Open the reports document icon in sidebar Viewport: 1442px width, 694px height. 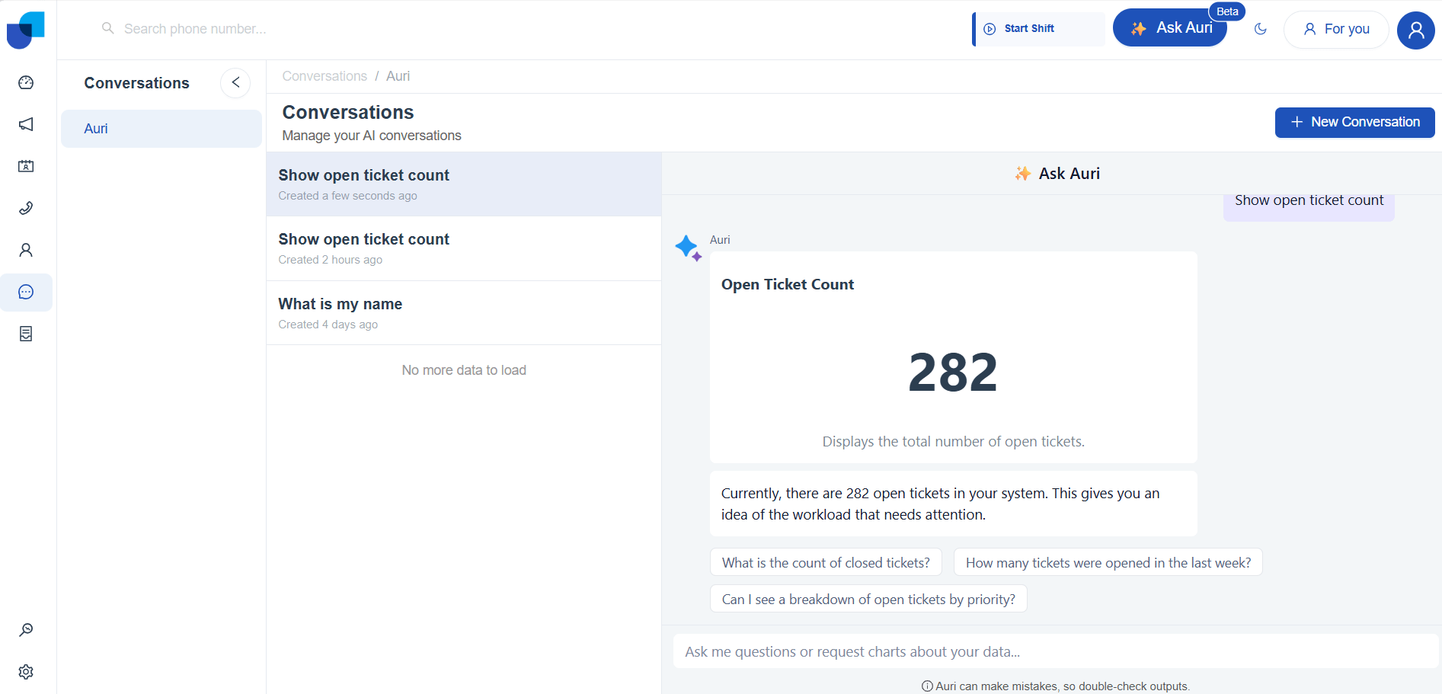26,334
